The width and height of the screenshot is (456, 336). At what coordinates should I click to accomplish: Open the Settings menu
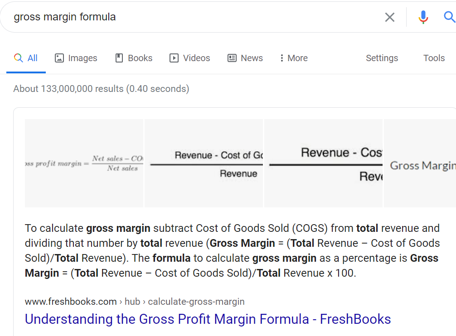tap(382, 58)
